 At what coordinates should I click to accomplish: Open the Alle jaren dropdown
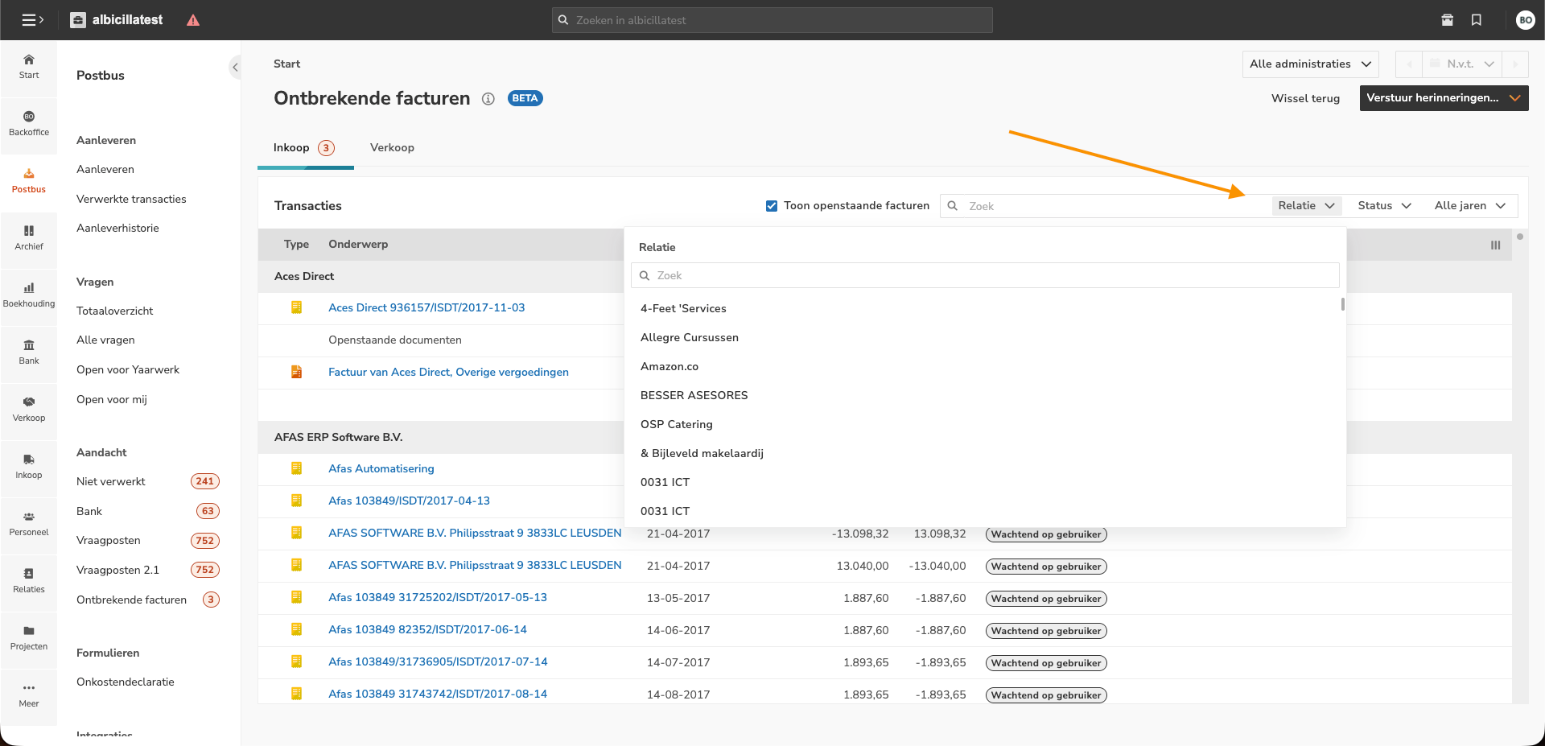pyautogui.click(x=1469, y=206)
